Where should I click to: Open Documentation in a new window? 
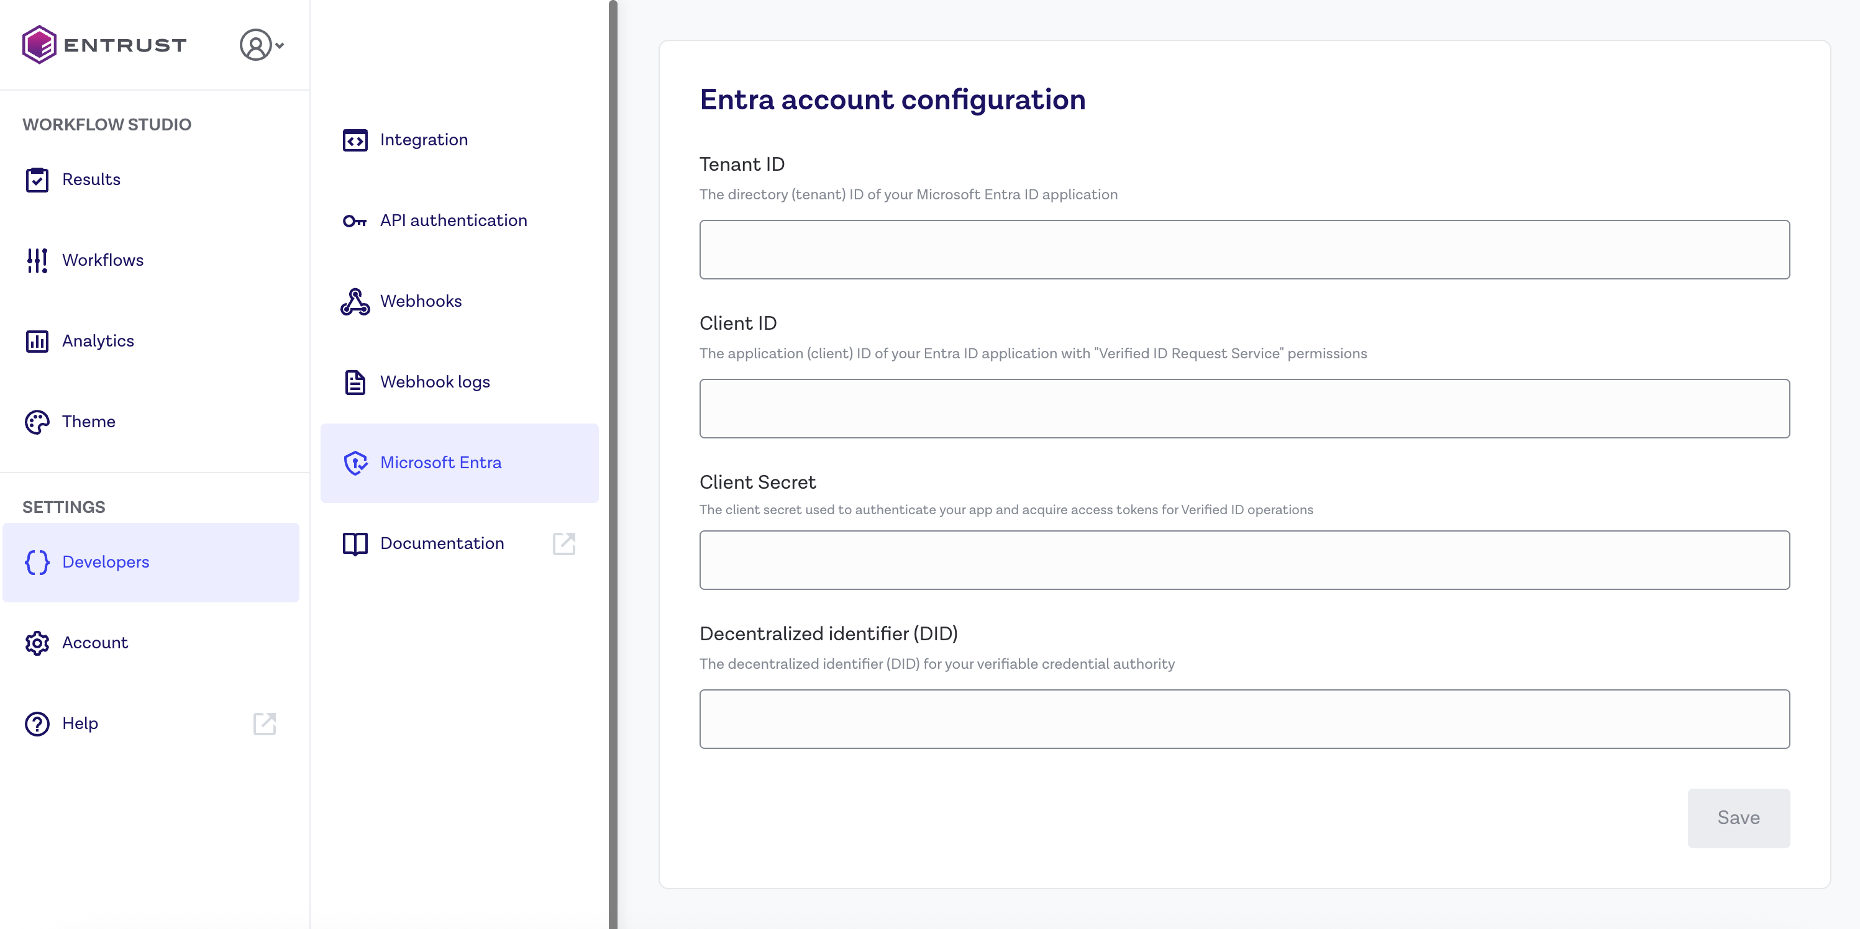pos(563,543)
